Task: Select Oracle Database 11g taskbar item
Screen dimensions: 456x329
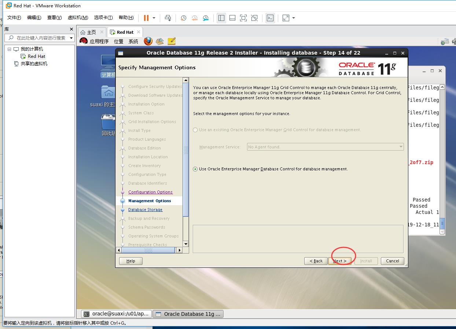Action: point(188,314)
